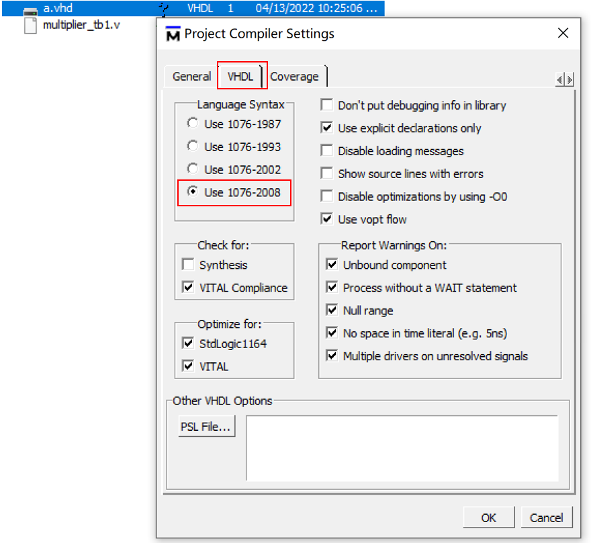Enable Show source lines with errors
The width and height of the screenshot is (591, 543).
point(326,173)
